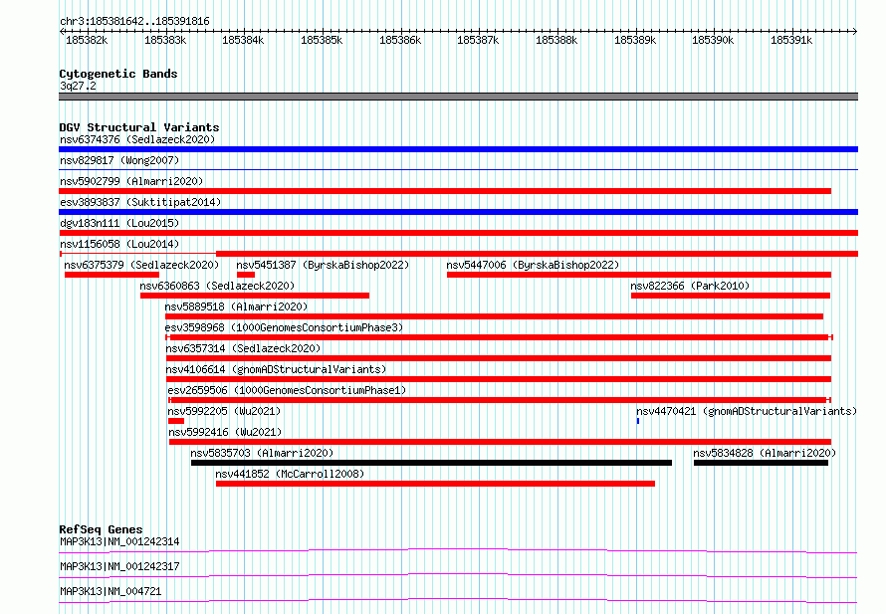
Task: Click the MAP3K13|NM_001242314 gene label
Action: pyautogui.click(x=119, y=541)
